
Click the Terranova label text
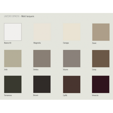point(8,95)
